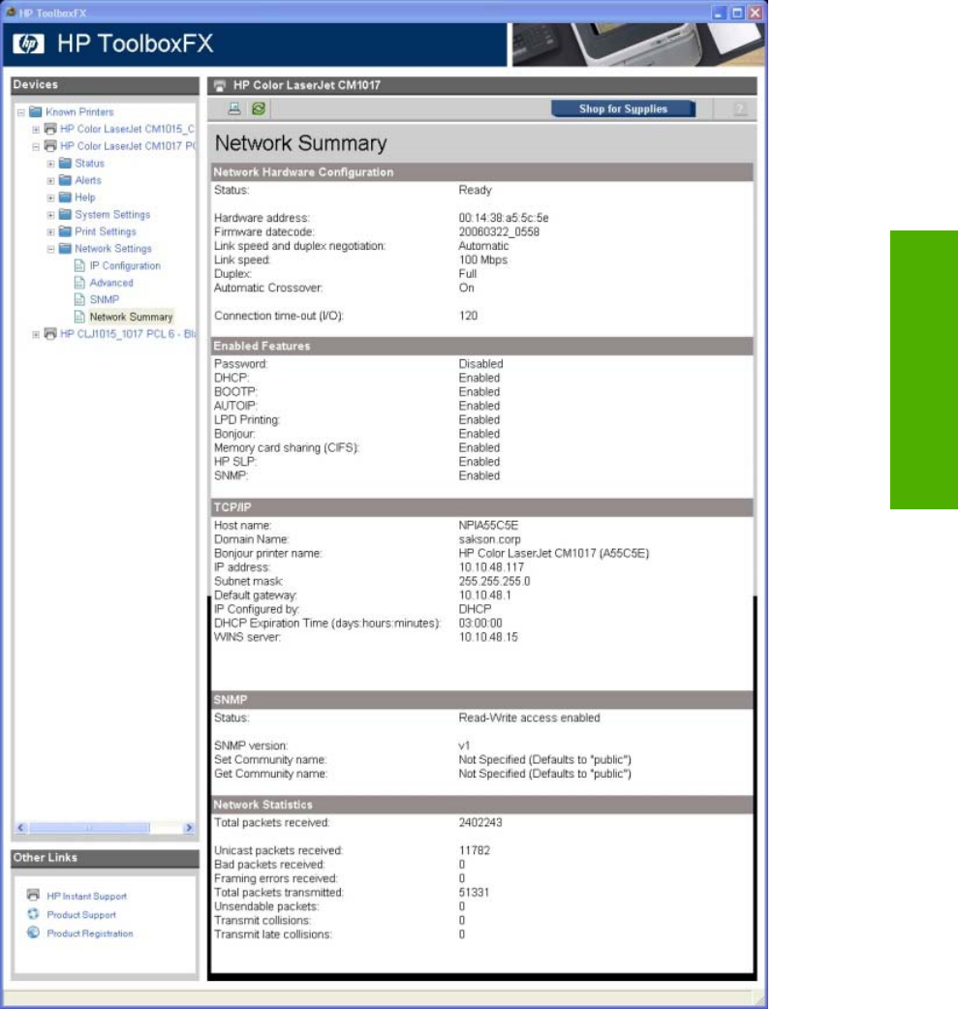Viewport: 958px width, 1009px height.
Task: Expand the Alerts folder node
Action: pyautogui.click(x=51, y=181)
